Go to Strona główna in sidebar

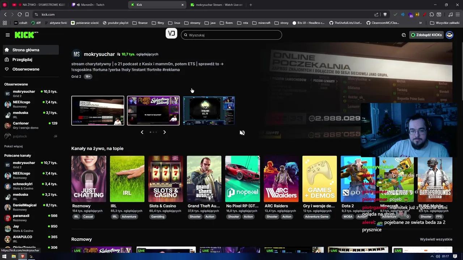pos(31,50)
